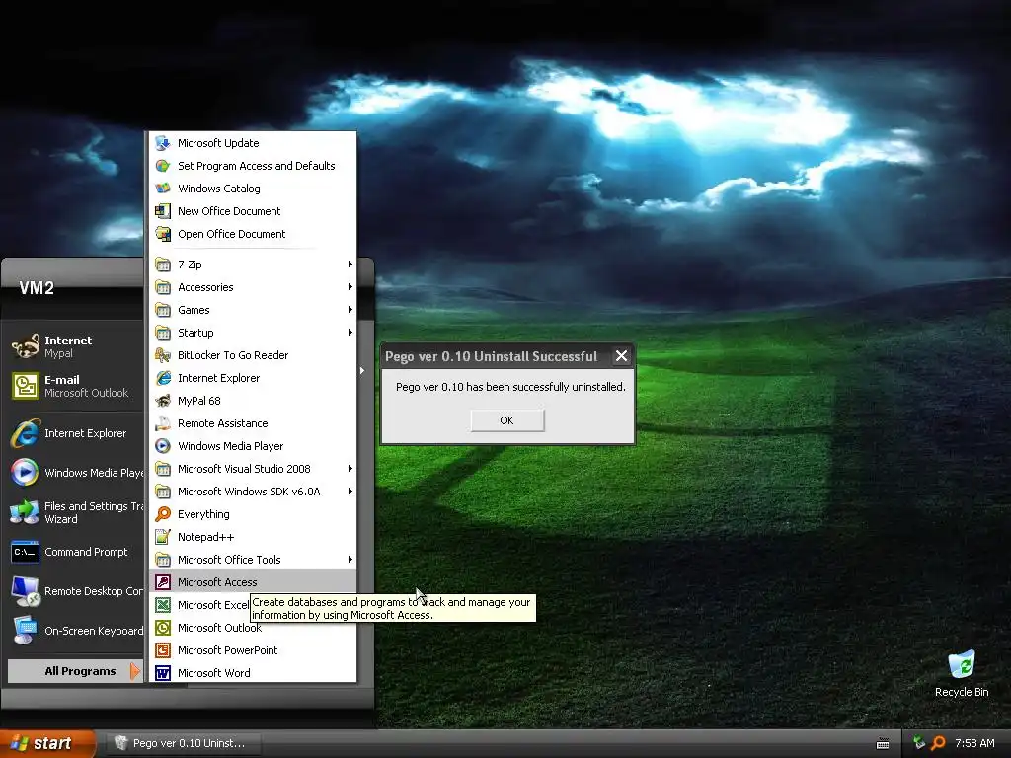Click the Microsoft Update icon
The image size is (1011, 758).
click(163, 143)
